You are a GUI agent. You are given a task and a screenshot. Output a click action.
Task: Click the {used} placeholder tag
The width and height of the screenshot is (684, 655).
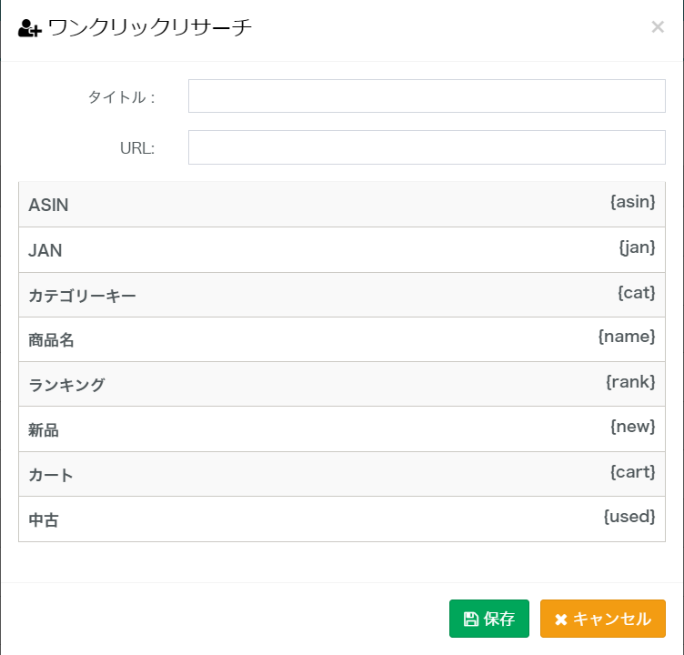pos(629,516)
